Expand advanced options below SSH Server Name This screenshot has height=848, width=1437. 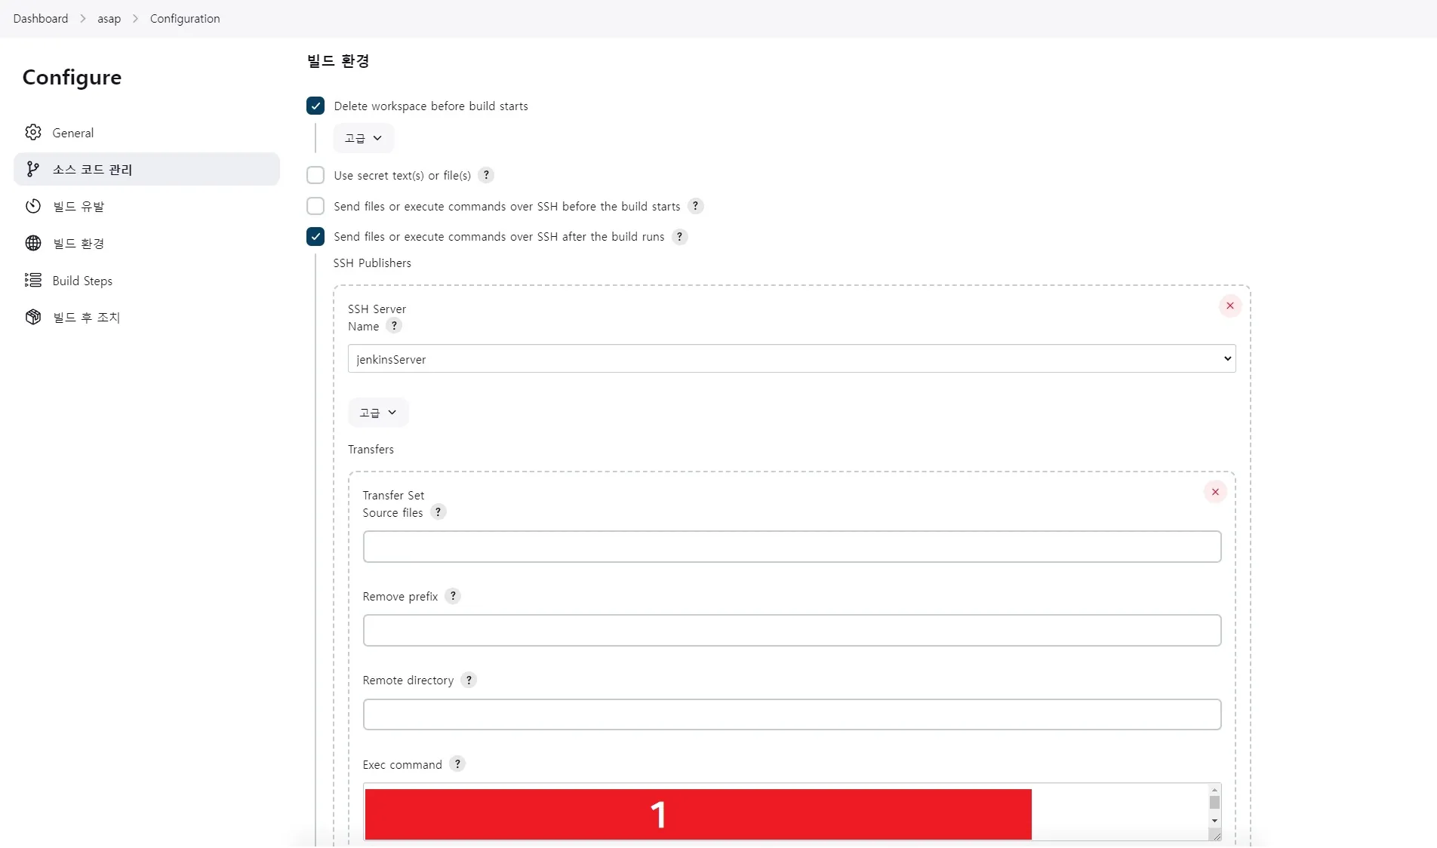click(x=378, y=413)
